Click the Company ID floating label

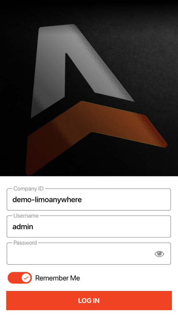point(28,189)
